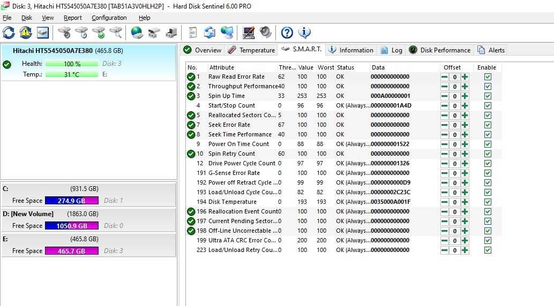This screenshot has width=554, height=306.
Task: Click the disk with magnifying glass icon
Action: tap(116, 33)
